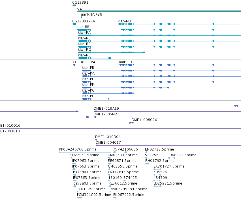Click klar-RG rightmost exon glyph
The height and width of the screenshot is (199, 241).
[144, 52]
